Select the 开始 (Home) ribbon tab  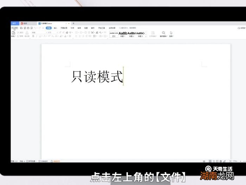point(48,28)
